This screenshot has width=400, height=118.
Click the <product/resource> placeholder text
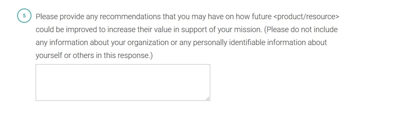(306, 17)
